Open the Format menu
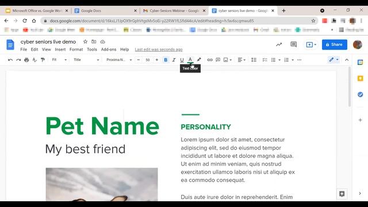The image size is (368, 207). point(76,49)
